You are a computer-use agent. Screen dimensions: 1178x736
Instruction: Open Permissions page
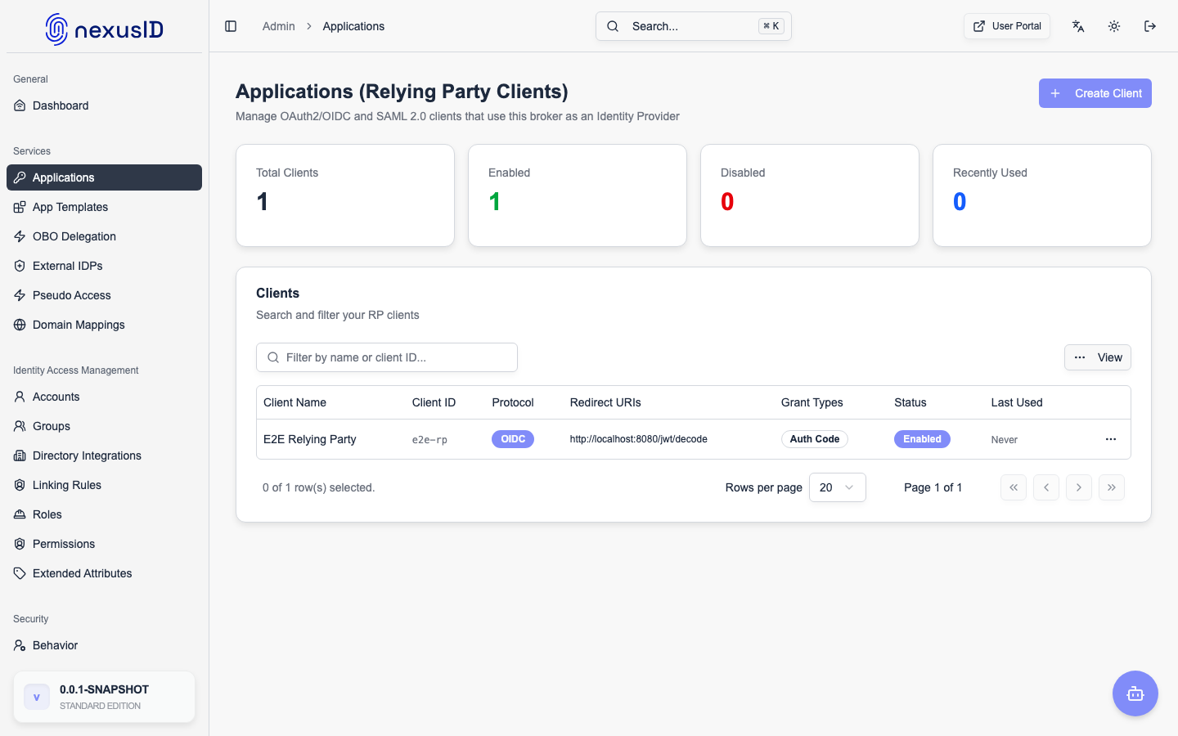click(104, 544)
